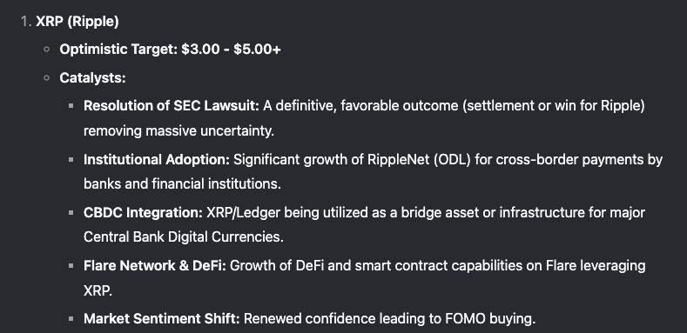Click the "Institutional Adoption:" bold text
Image resolution: width=687 pixels, height=333 pixels.
pyautogui.click(x=157, y=160)
